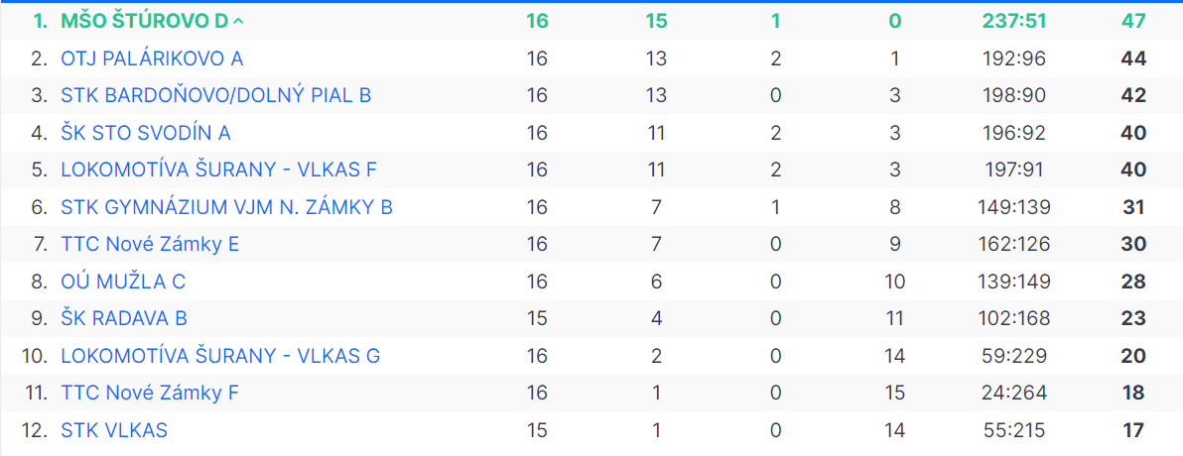
Task: Click the 149:139 score ratio cell
Action: 1014,206
